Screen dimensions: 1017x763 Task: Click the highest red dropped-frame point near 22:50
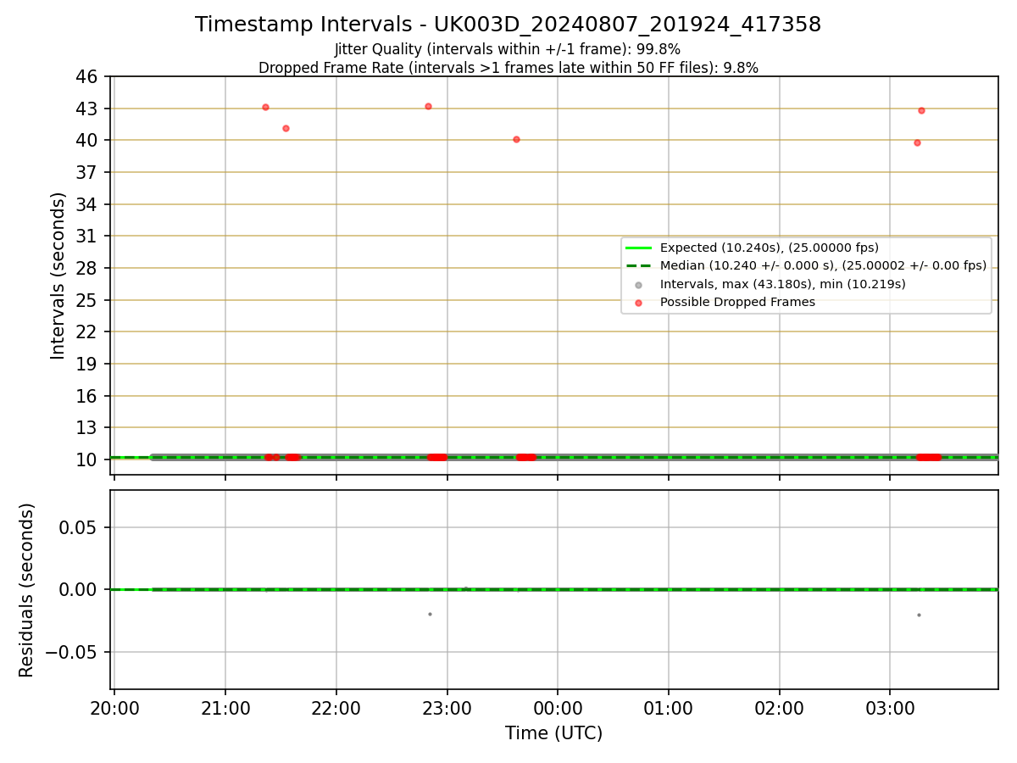pyautogui.click(x=428, y=106)
